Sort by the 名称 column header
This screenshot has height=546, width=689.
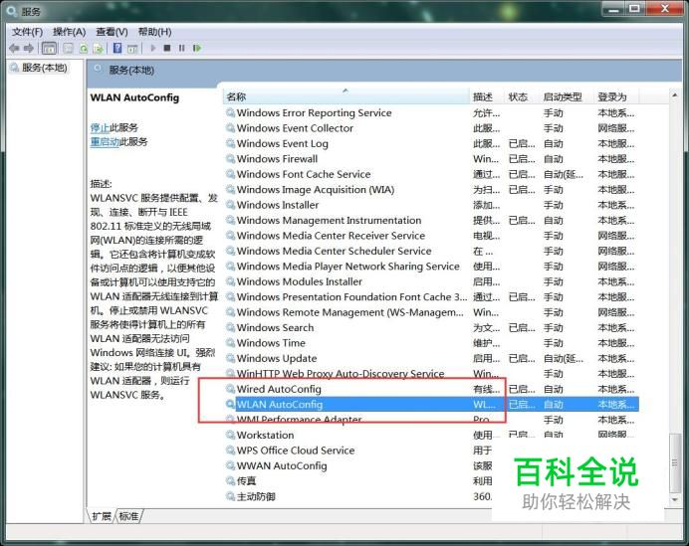click(346, 96)
